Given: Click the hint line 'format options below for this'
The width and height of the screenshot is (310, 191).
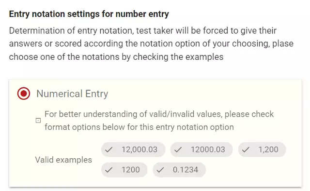Looking at the screenshot, I should pos(139,127).
